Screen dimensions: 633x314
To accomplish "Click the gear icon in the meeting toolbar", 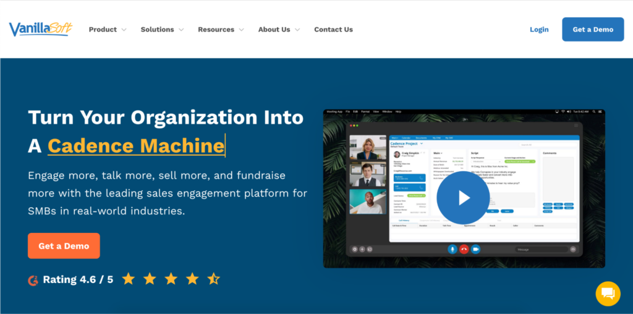I will click(x=355, y=249).
